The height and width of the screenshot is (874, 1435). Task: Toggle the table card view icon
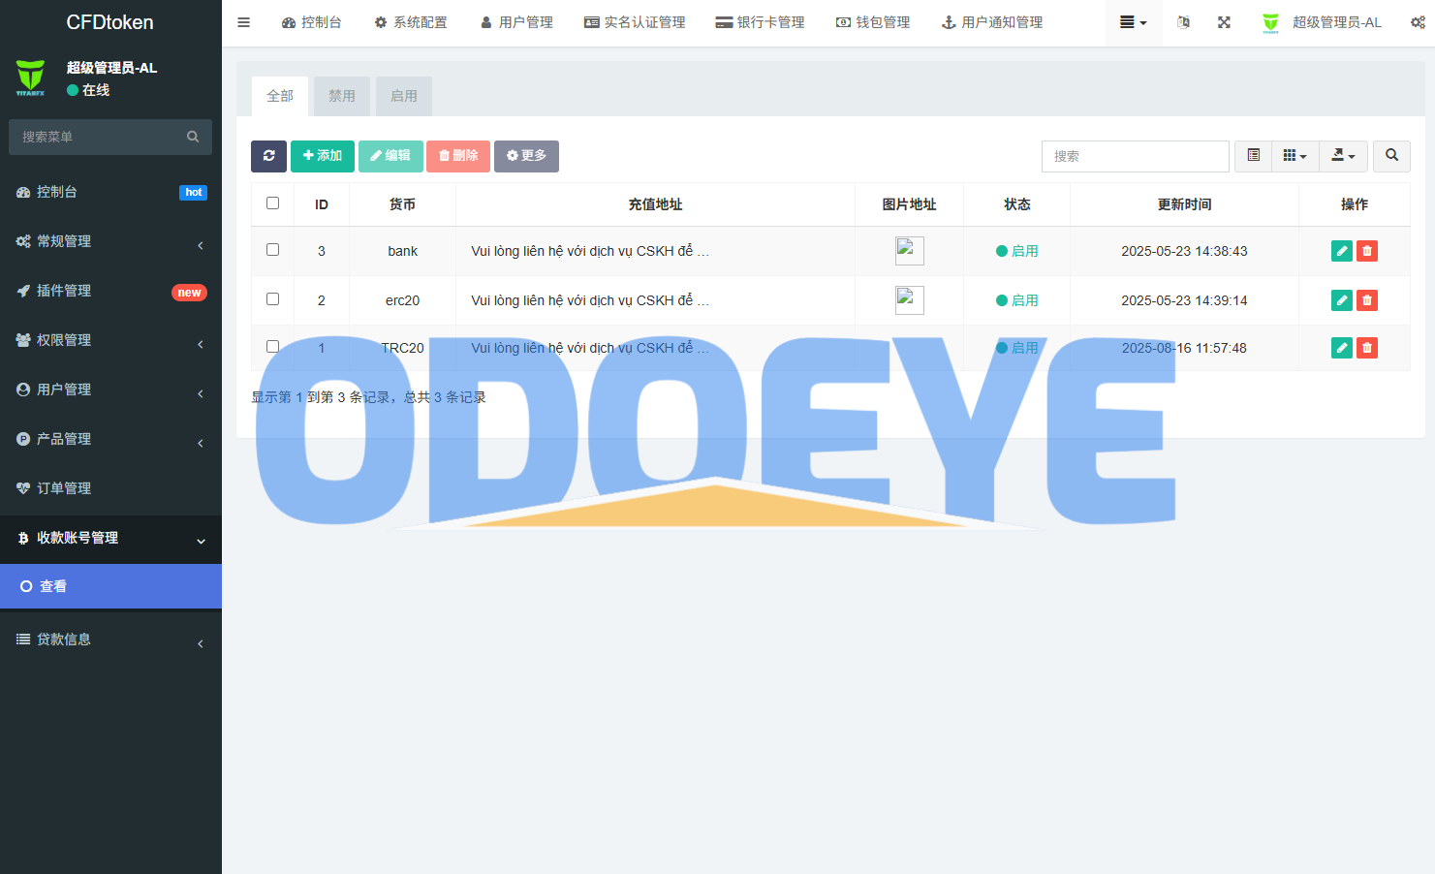click(1253, 156)
